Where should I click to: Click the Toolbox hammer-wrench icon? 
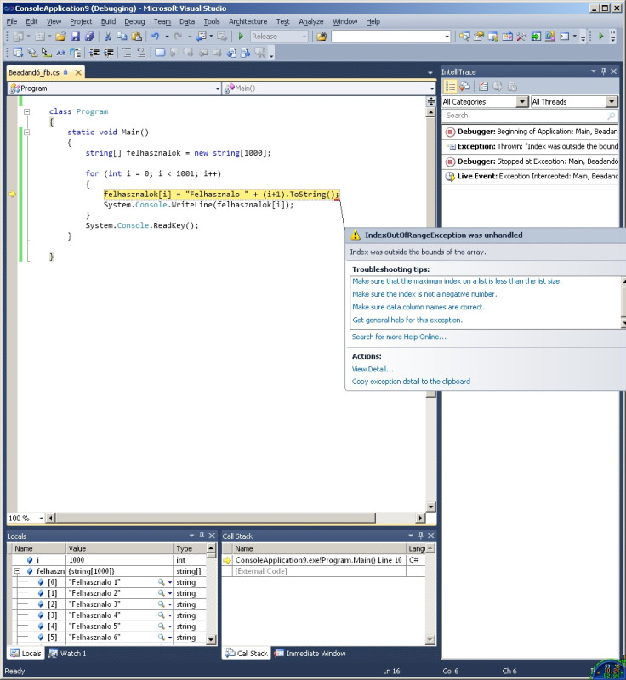coord(521,37)
